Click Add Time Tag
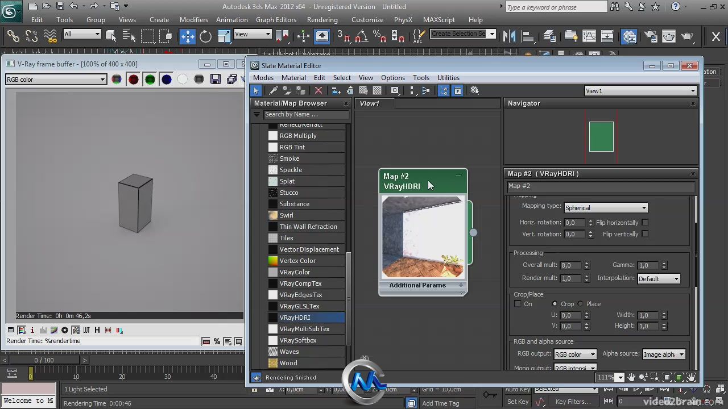The image size is (728, 409). [x=440, y=403]
